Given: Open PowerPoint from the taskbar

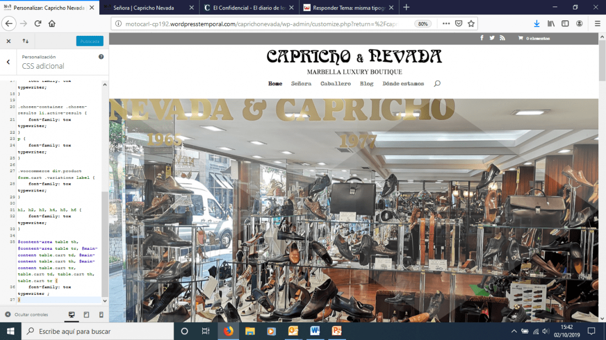Looking at the screenshot, I should click(x=337, y=331).
